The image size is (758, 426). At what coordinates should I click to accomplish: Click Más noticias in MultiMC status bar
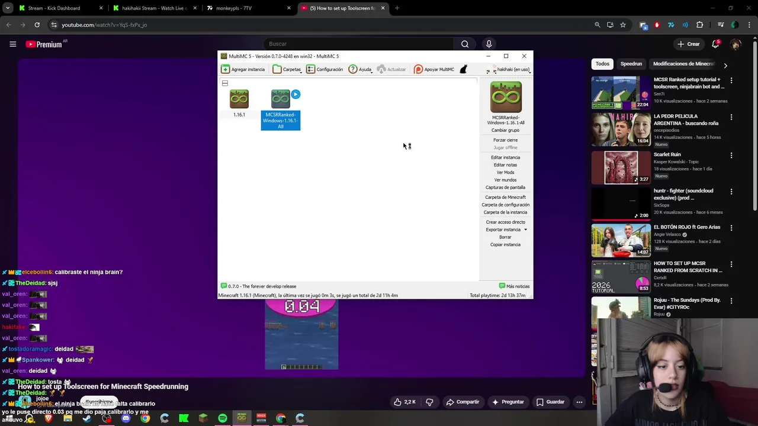514,286
